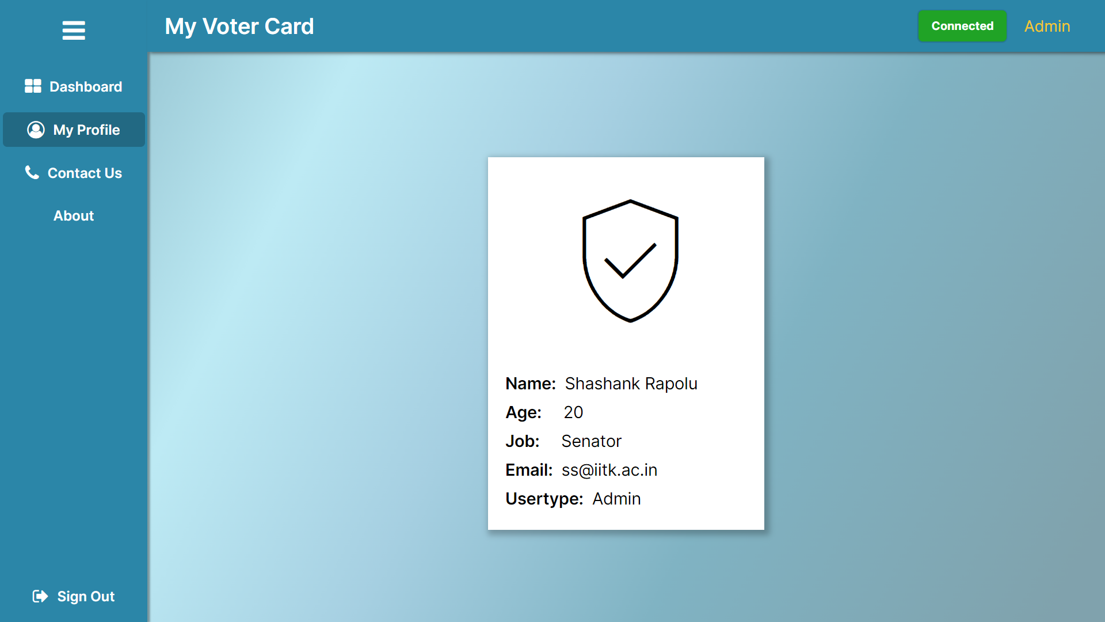
Task: Click the Job Senator value
Action: tap(591, 441)
